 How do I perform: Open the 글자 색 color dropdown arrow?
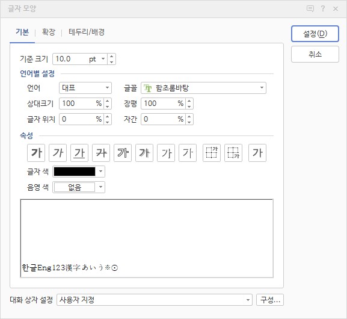(100, 172)
